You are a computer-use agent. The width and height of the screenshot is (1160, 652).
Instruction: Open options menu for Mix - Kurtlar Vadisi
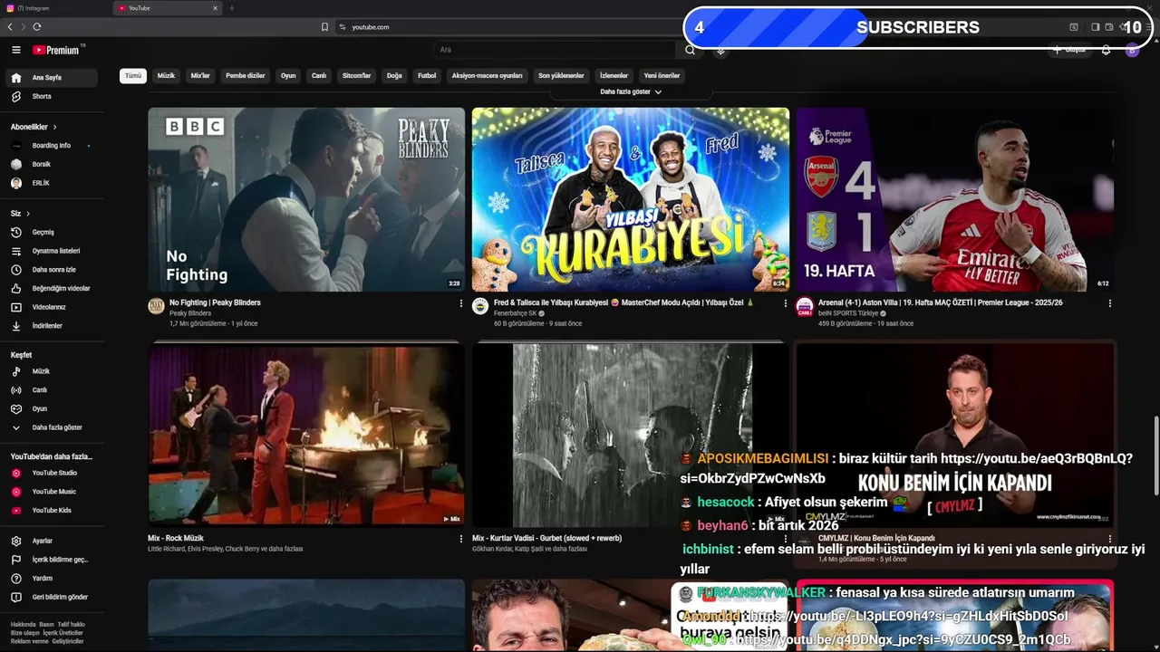click(x=785, y=538)
